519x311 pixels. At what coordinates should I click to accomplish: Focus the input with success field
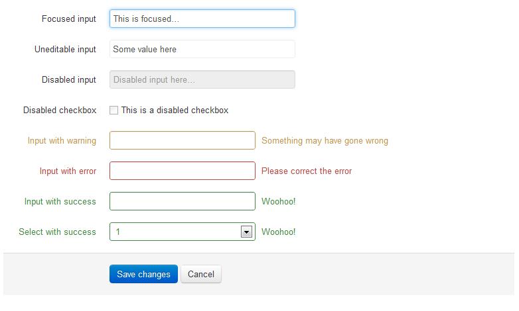point(183,201)
